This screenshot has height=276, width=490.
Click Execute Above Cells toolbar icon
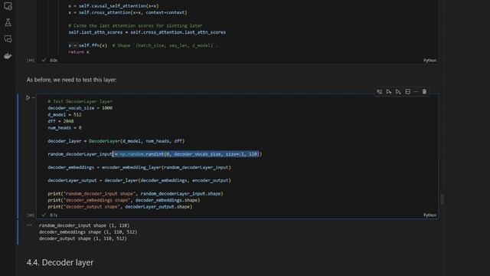tap(389, 92)
